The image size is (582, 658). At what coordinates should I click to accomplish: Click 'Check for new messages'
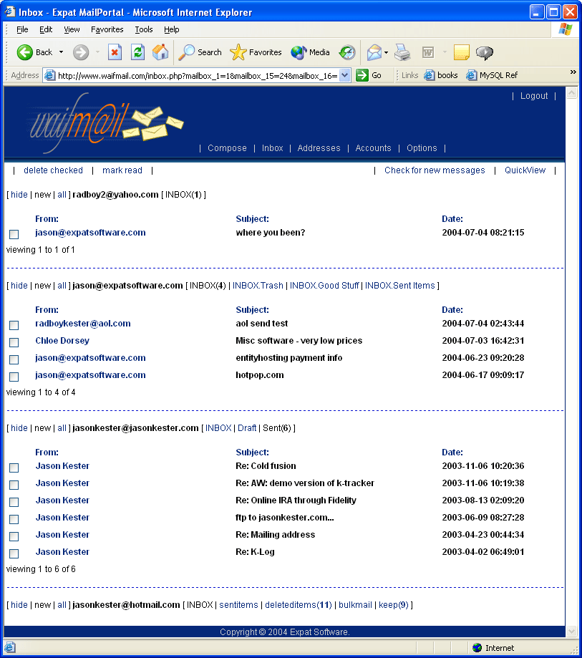435,170
